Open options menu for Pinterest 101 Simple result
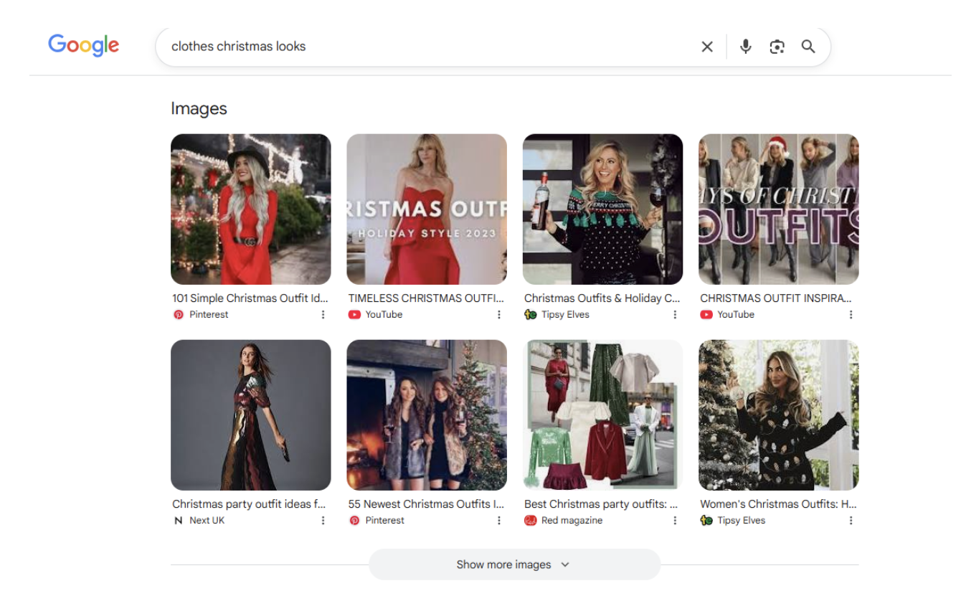The width and height of the screenshot is (961, 601). pos(323,315)
